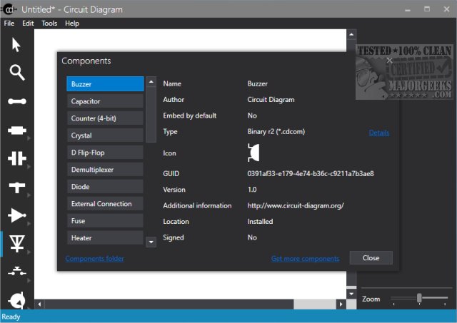
Task: Choose the LED/diode symbol tool
Action: pos(17,243)
